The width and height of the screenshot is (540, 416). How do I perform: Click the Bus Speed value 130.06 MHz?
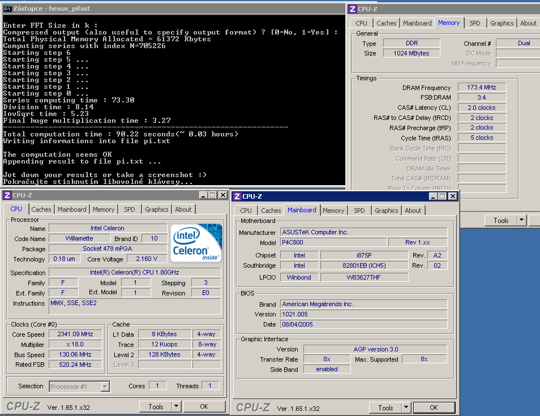pos(75,354)
